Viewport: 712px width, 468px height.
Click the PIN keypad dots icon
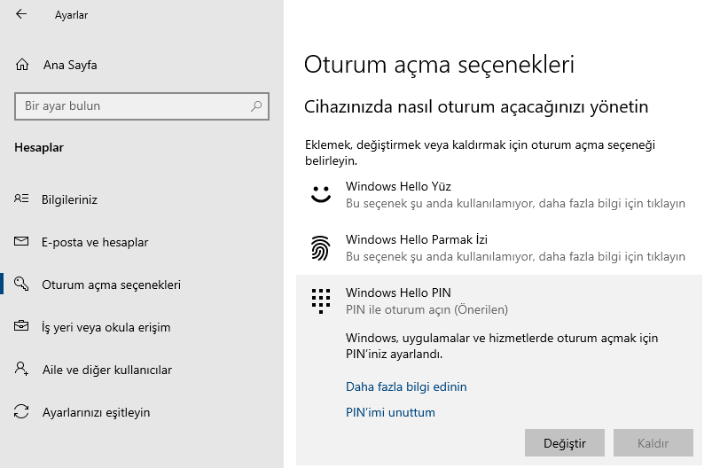[x=320, y=300]
